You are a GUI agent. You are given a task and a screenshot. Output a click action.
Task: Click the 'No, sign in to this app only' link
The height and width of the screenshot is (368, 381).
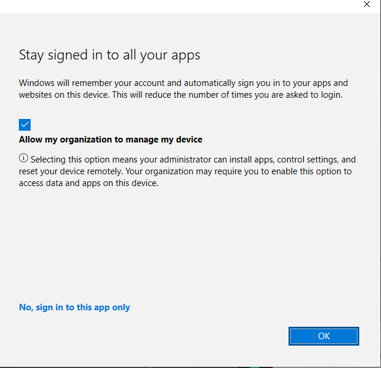(x=74, y=307)
